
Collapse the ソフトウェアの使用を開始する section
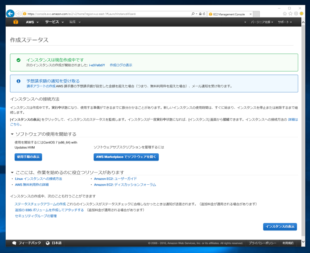12,134
